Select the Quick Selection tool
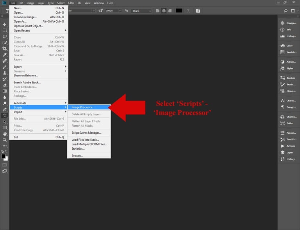The height and width of the screenshot is (230, 300). pos(5,43)
